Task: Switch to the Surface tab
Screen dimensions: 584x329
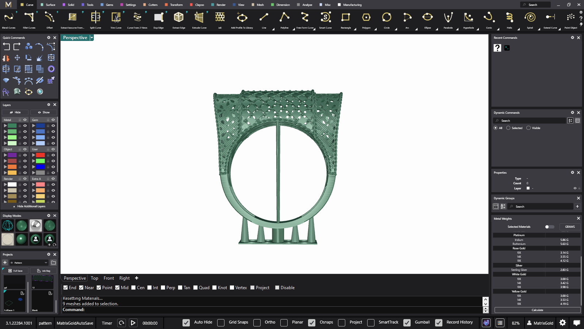Action: click(x=48, y=5)
